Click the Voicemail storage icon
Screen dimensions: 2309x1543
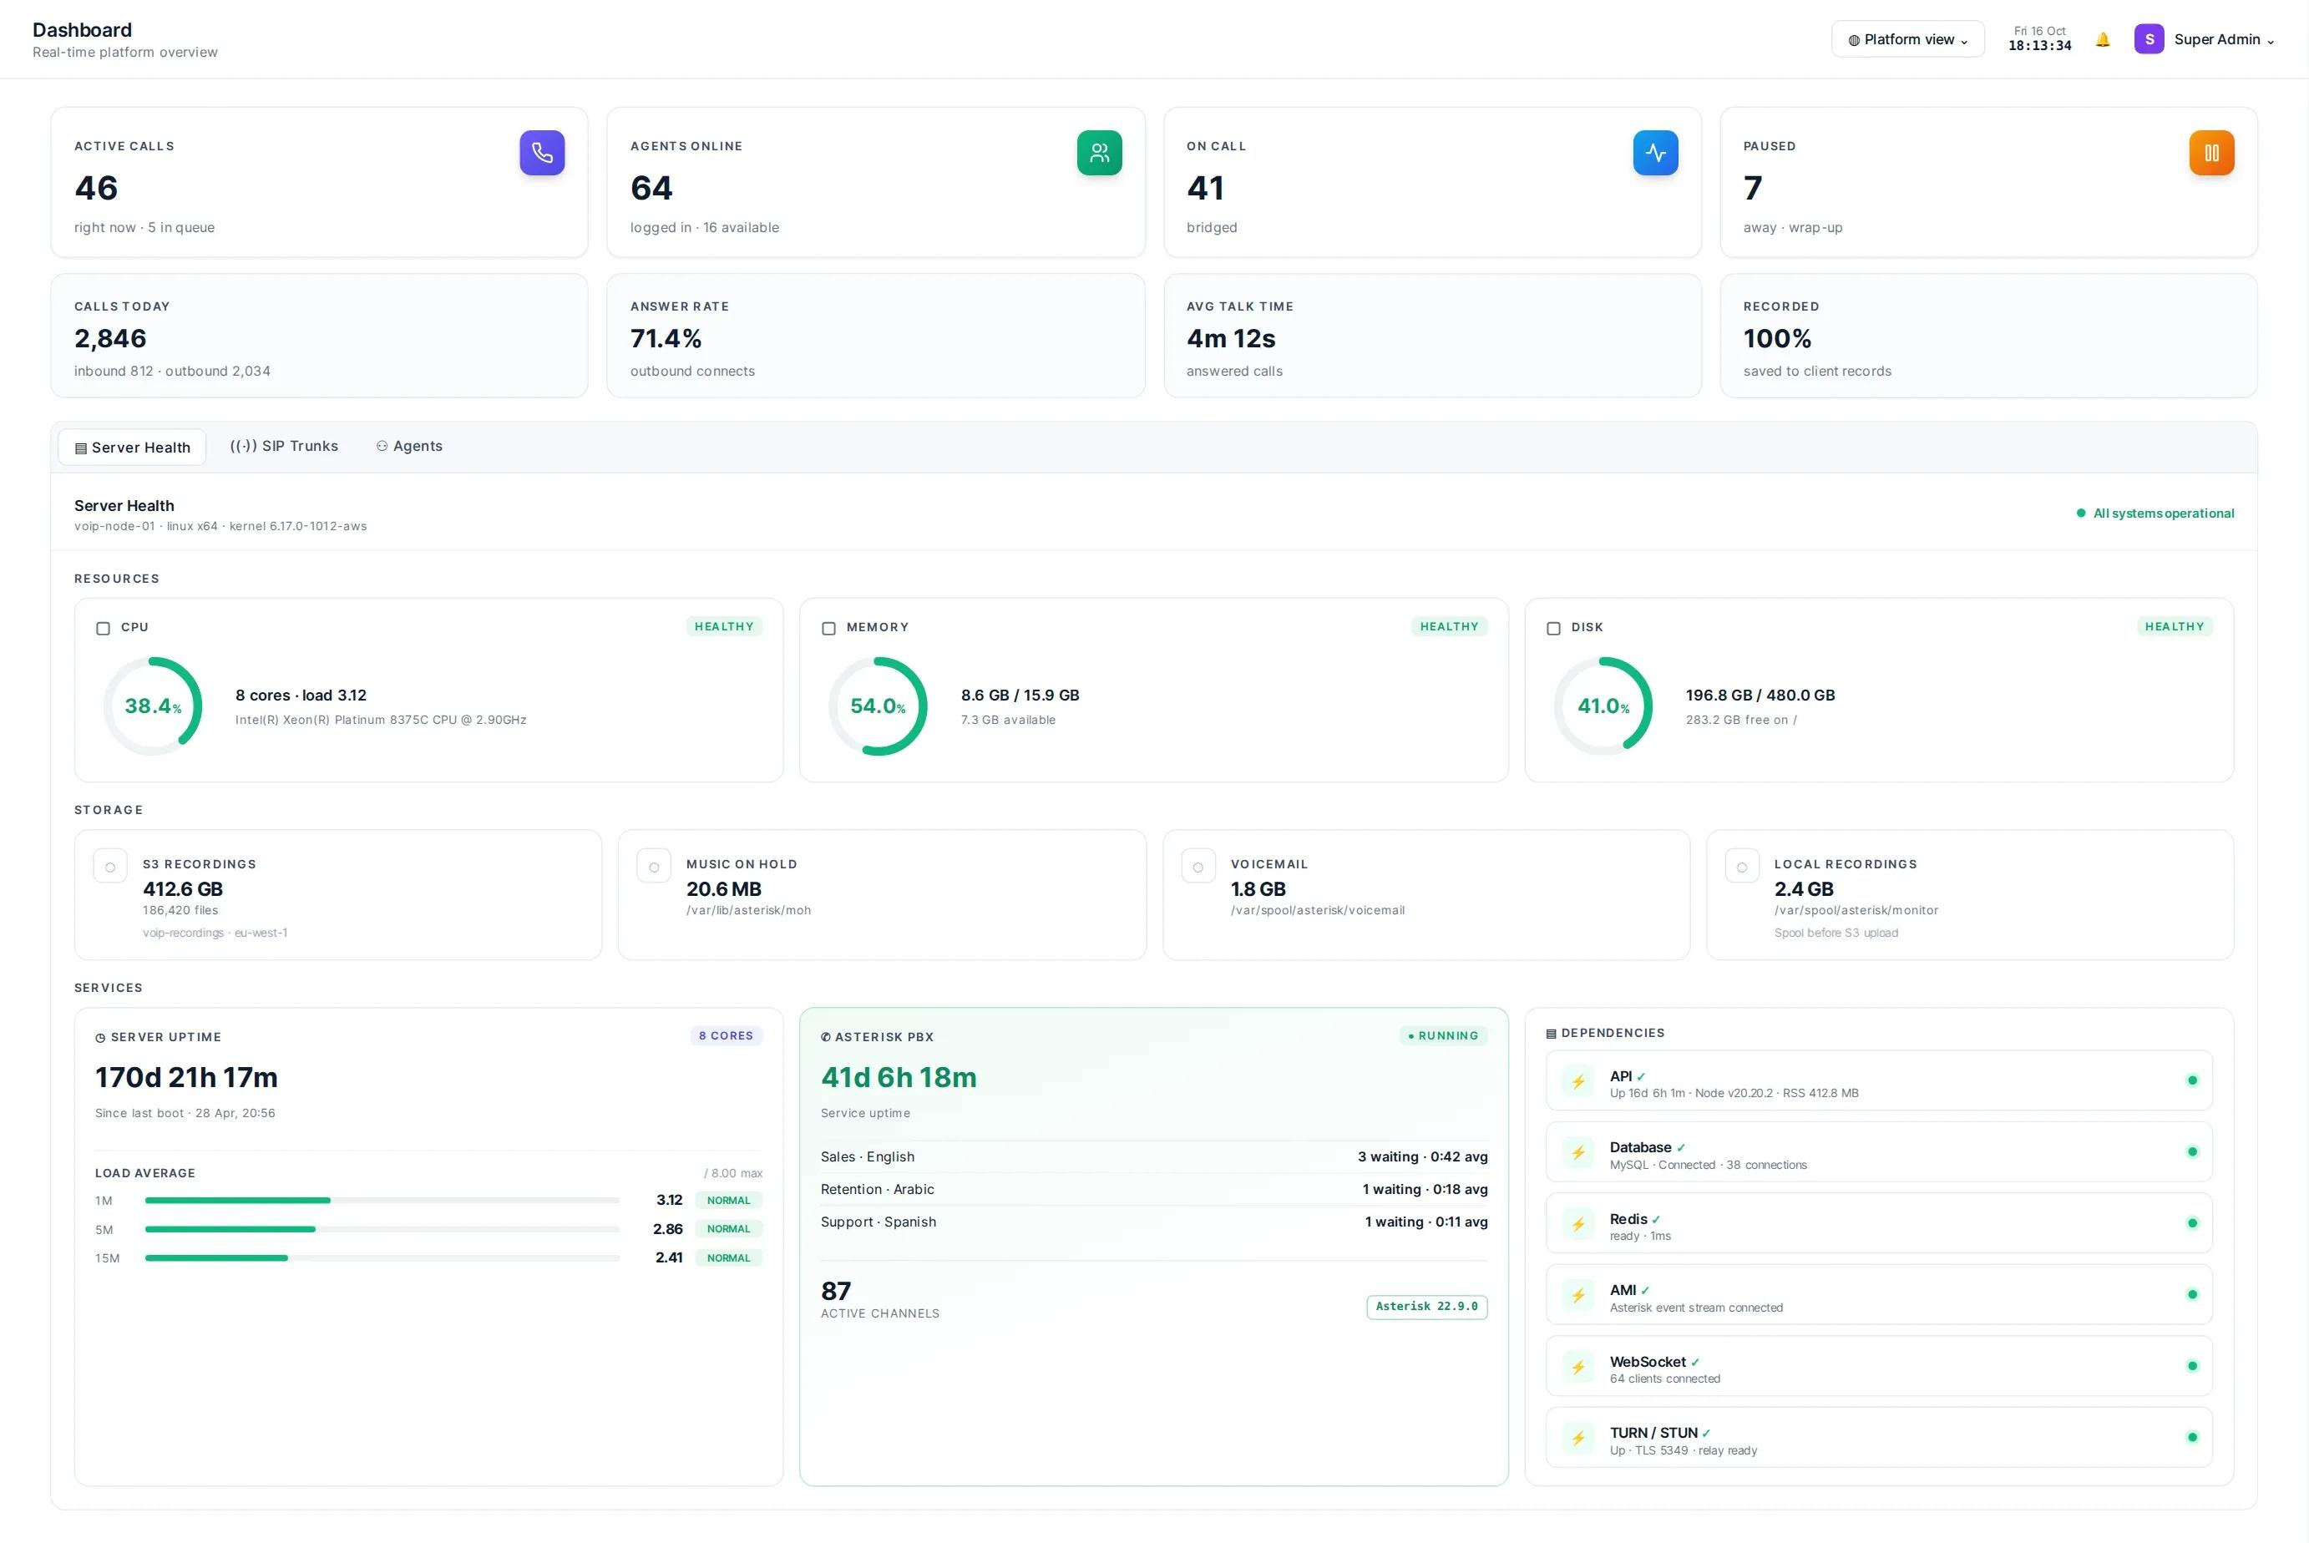(x=1198, y=867)
